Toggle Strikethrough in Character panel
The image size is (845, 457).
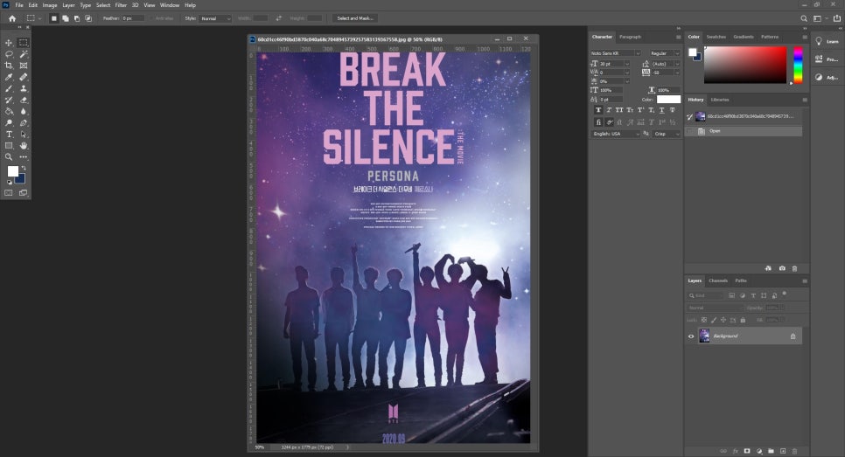pyautogui.click(x=672, y=110)
